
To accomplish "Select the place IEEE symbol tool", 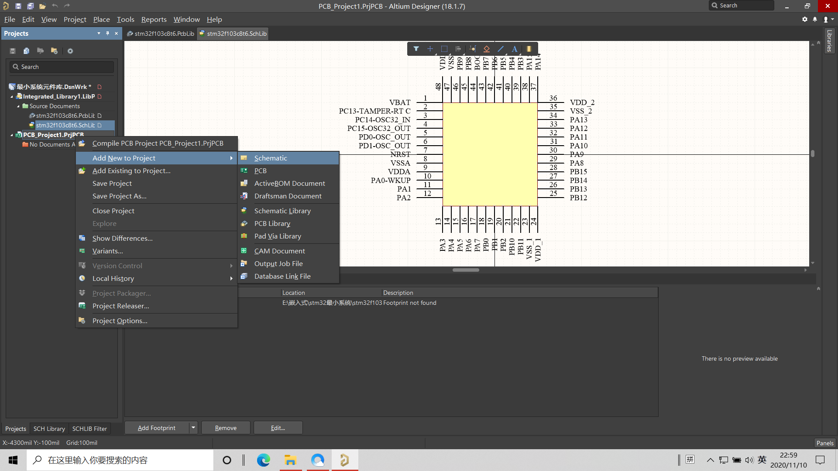I will click(x=487, y=49).
